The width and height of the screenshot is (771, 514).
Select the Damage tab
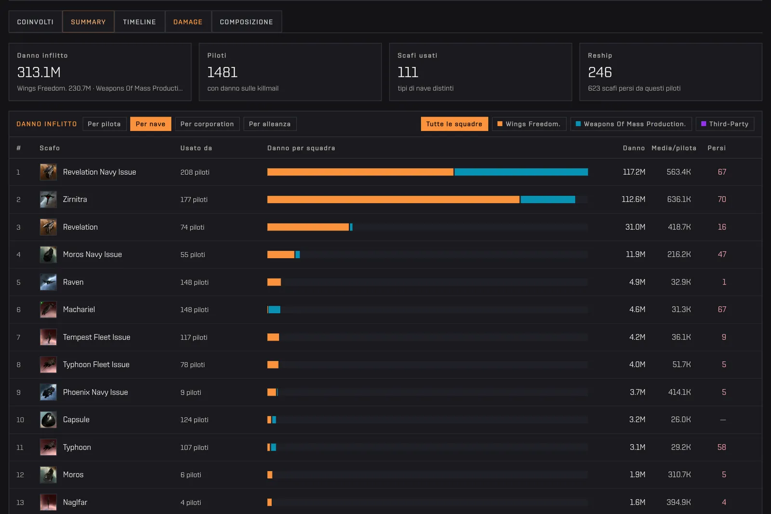(188, 22)
